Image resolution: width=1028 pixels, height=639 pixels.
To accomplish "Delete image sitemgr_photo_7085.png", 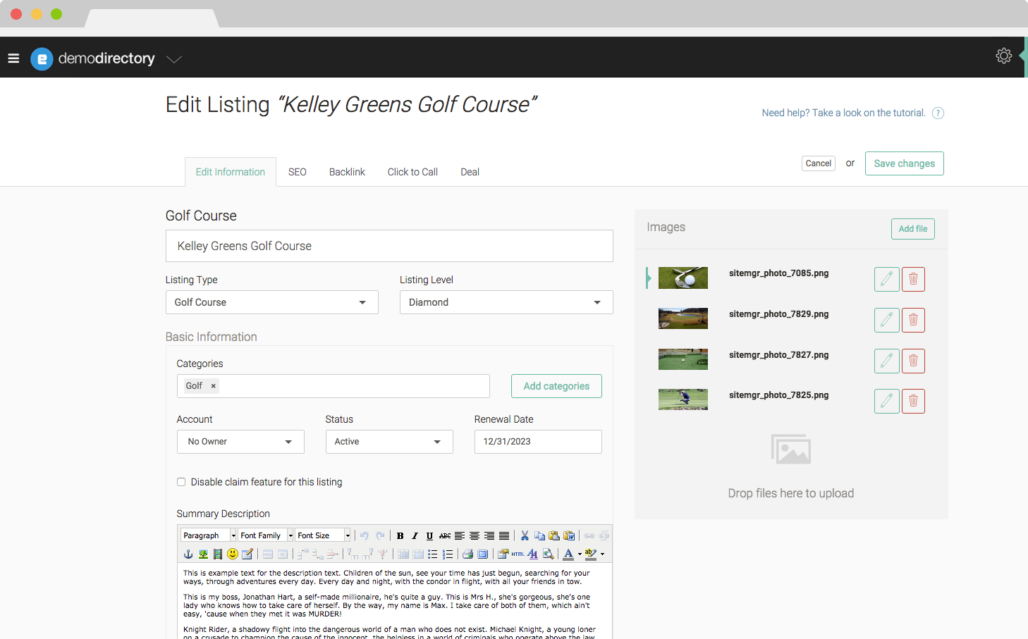I will [x=913, y=279].
